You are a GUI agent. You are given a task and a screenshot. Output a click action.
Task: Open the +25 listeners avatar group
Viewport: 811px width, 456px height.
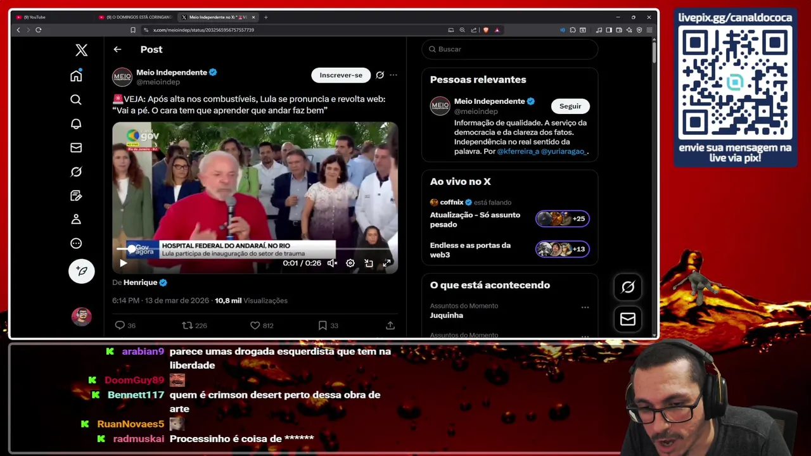click(563, 219)
